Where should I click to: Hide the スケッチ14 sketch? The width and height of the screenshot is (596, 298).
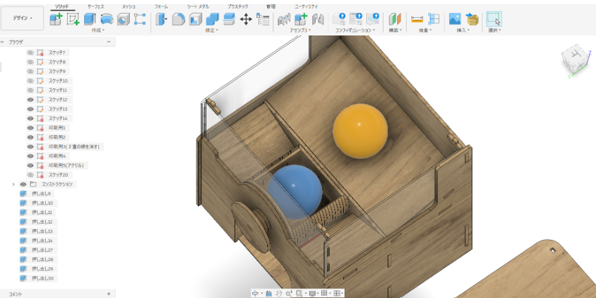[30, 118]
